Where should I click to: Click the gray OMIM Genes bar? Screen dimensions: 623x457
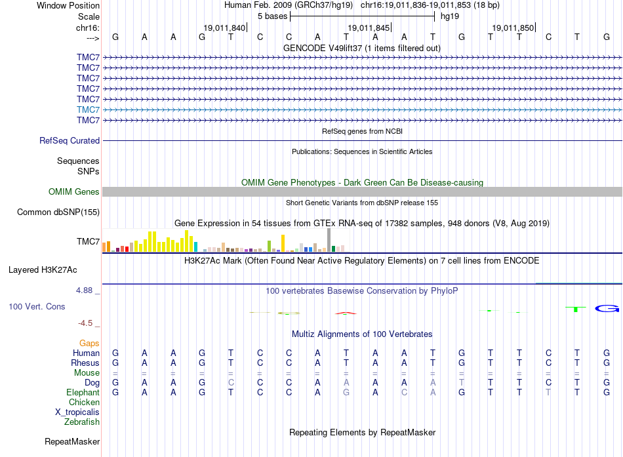click(x=363, y=192)
